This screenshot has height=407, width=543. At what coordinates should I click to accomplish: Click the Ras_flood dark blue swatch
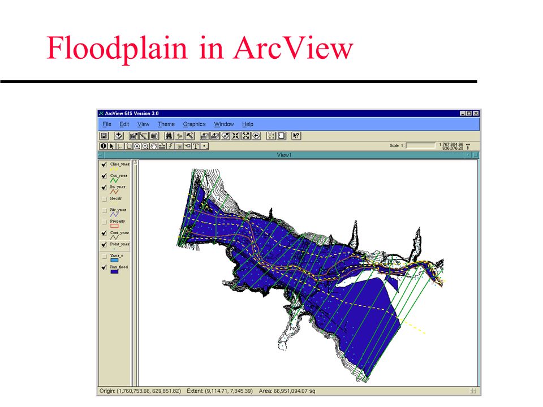114,272
